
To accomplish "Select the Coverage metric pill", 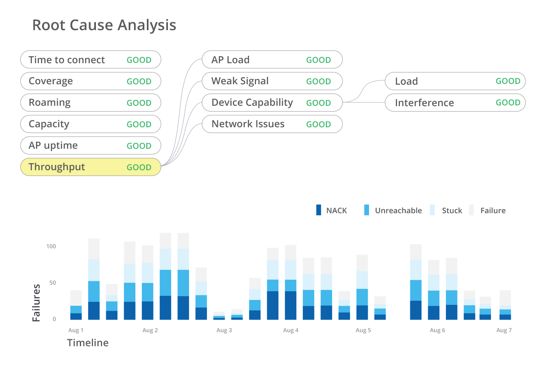I will (x=90, y=81).
